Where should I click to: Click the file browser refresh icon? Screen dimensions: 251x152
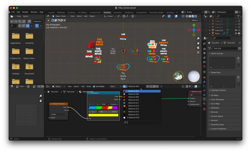[x=24, y=21]
